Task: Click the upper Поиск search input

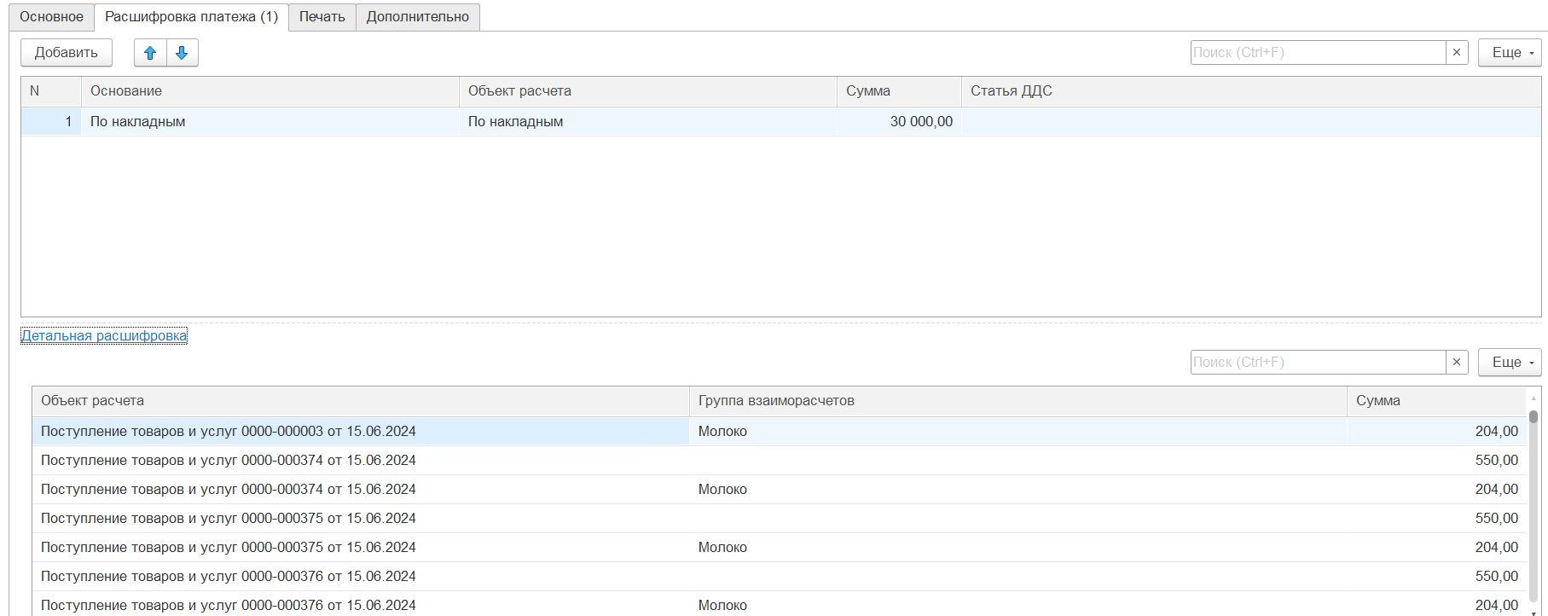Action: click(x=1318, y=53)
